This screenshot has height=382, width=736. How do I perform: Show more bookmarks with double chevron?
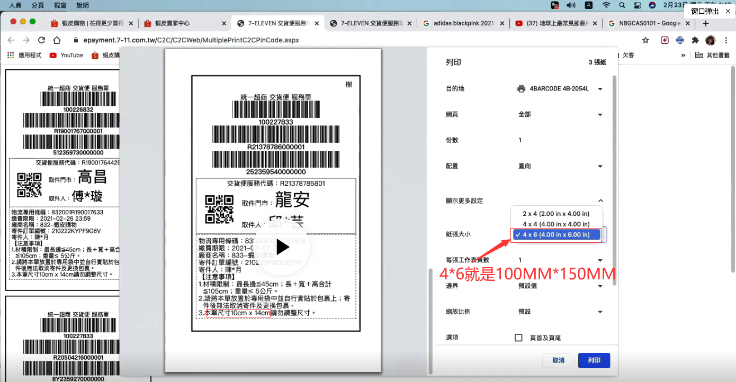(x=684, y=55)
